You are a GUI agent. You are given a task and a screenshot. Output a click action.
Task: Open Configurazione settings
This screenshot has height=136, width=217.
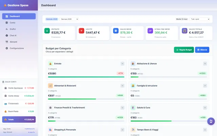pyautogui.click(x=19, y=48)
